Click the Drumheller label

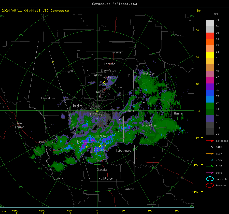click(x=149, y=125)
